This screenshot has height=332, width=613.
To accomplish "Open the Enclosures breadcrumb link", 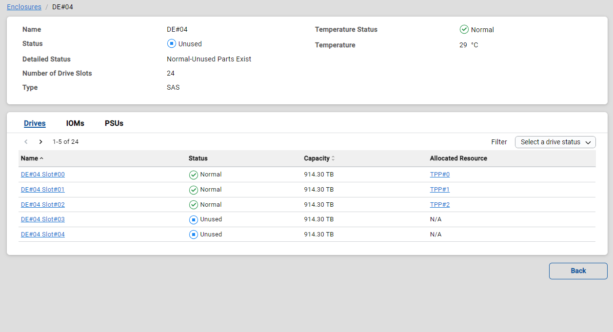I will [x=24, y=7].
